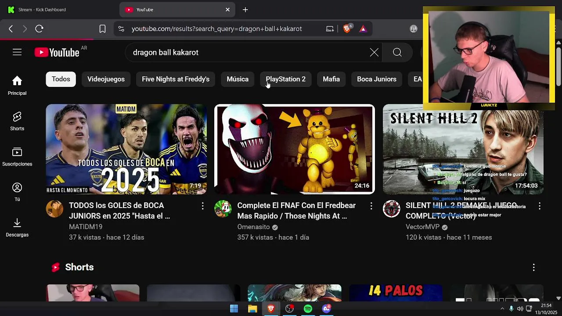
Task: Click the VectorMVP channel avatar
Action: tap(391, 209)
